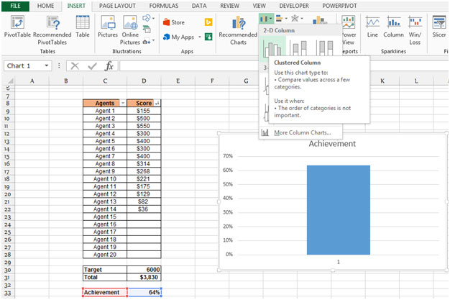Click the My Apps button
Viewport: 450px width, 300px height.
tap(178, 37)
